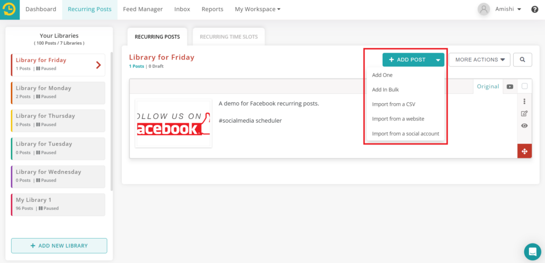The width and height of the screenshot is (545, 263).
Task: Select Library for Tuesday
Action: 58,148
